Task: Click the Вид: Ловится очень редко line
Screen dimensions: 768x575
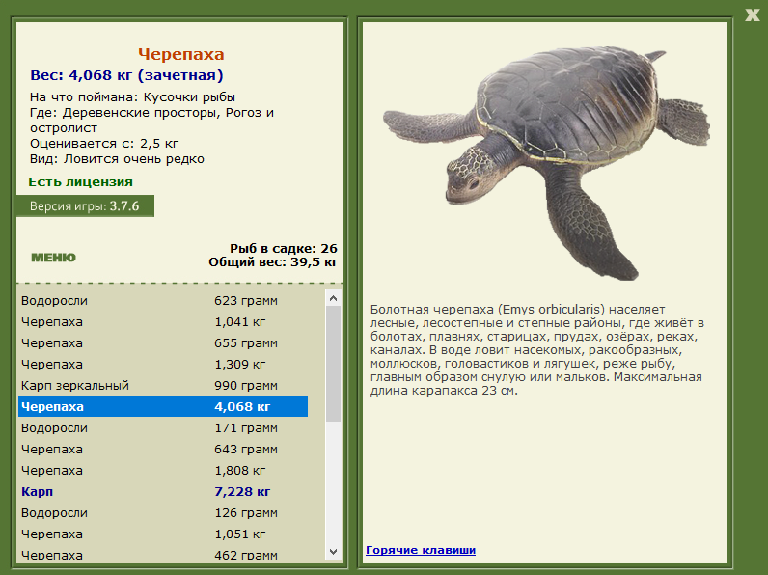Action: 117,159
